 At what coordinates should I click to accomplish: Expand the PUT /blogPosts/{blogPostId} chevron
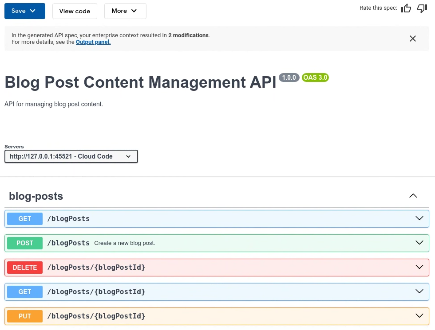[x=419, y=316]
